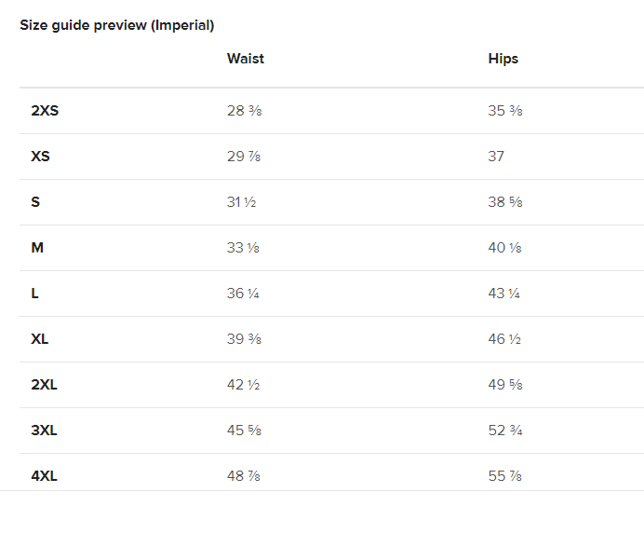Screen dimensions: 644x547
Task: Click the 28 ⅜ waist value
Action: tap(245, 111)
